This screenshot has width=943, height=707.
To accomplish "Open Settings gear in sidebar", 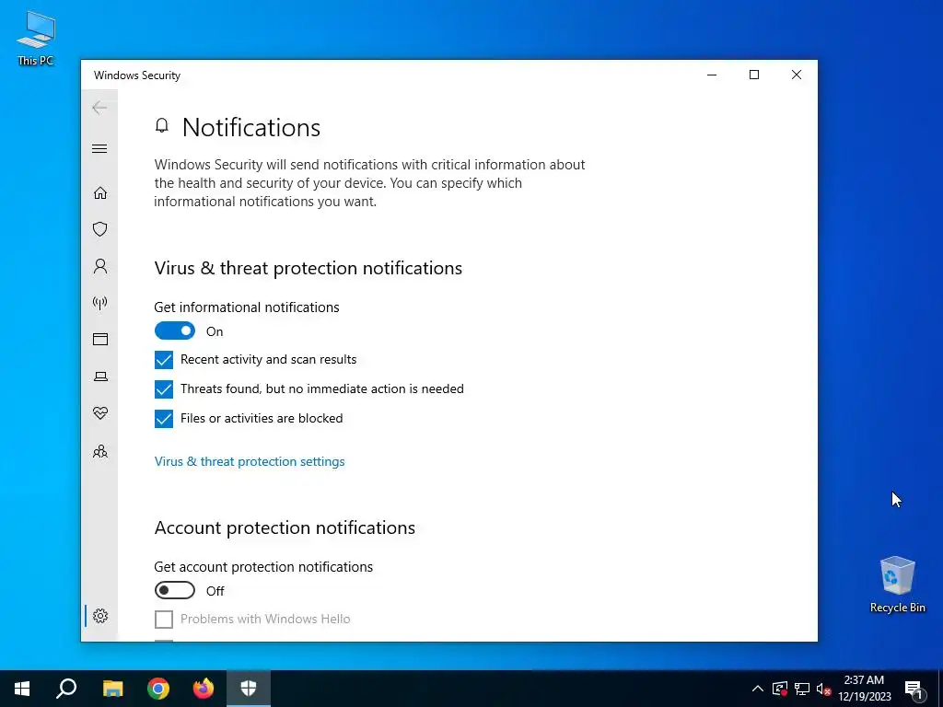I will pos(99,616).
